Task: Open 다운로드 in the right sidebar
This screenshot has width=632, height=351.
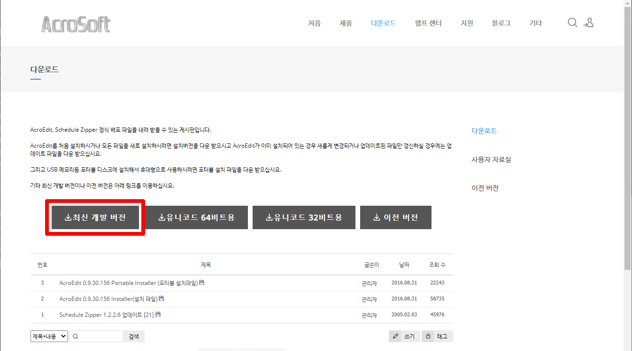Action: [x=484, y=131]
